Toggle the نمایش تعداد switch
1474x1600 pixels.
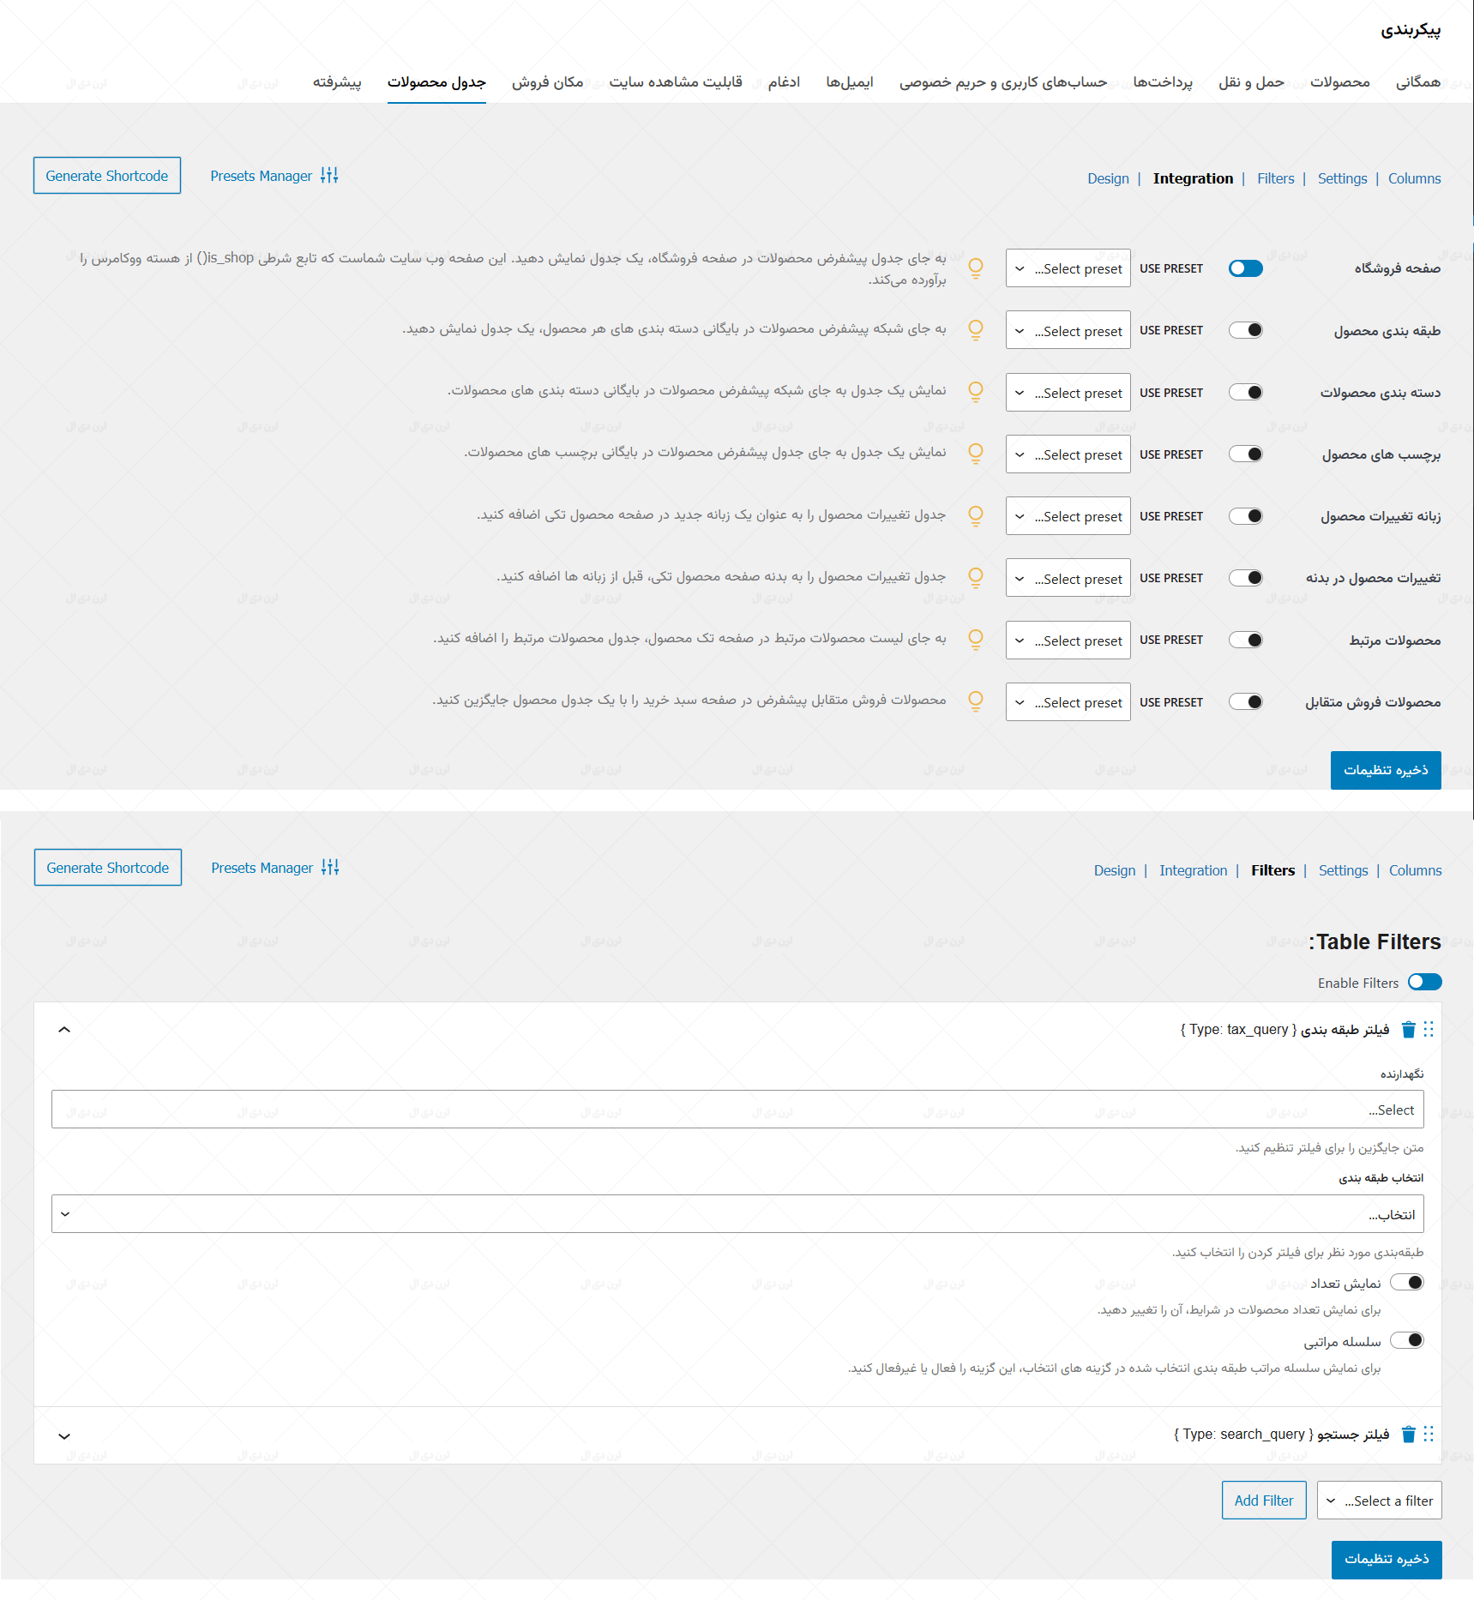(1409, 1282)
